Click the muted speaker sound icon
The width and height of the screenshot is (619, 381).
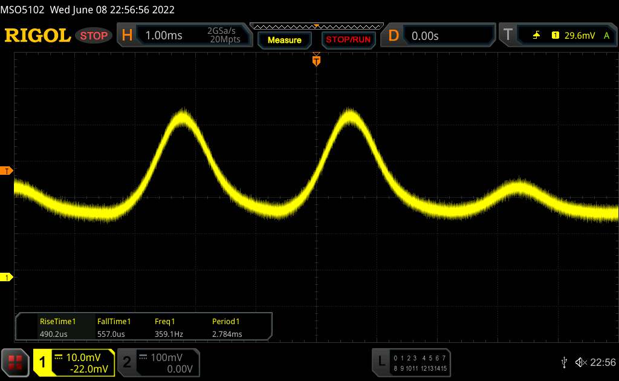[580, 362]
